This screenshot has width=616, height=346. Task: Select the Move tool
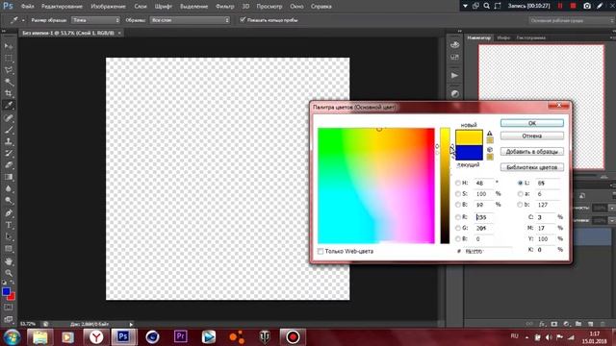point(9,46)
